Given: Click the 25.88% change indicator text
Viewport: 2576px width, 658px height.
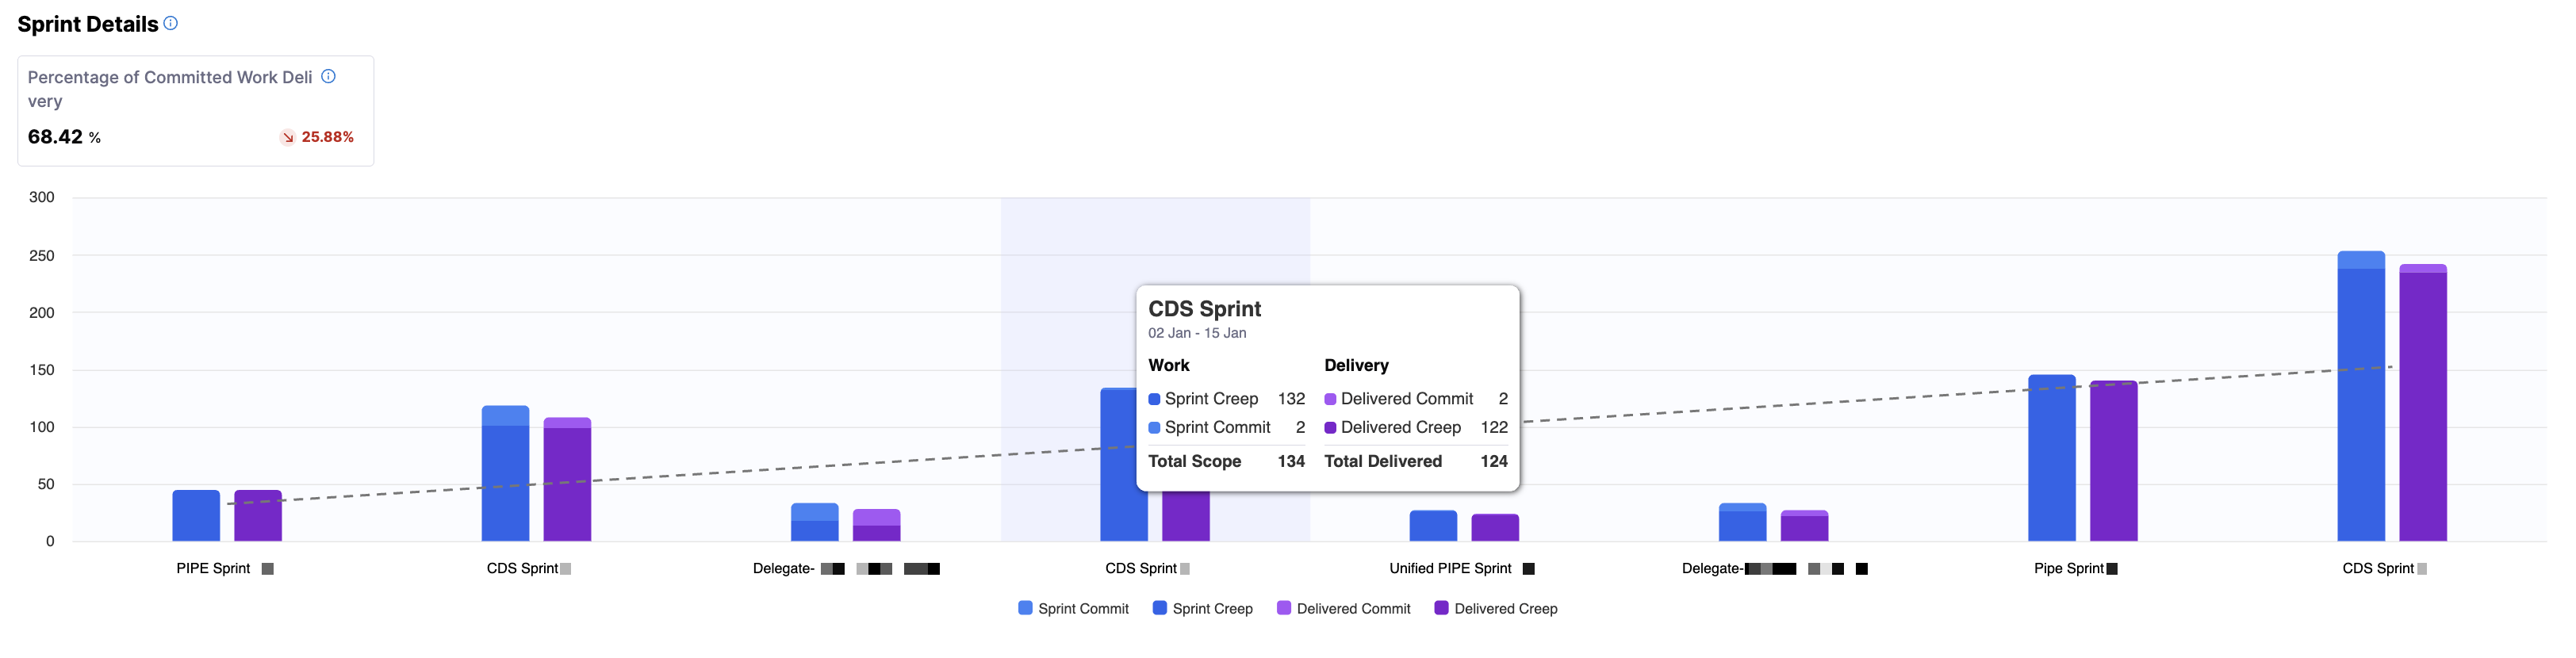Looking at the screenshot, I should (327, 137).
